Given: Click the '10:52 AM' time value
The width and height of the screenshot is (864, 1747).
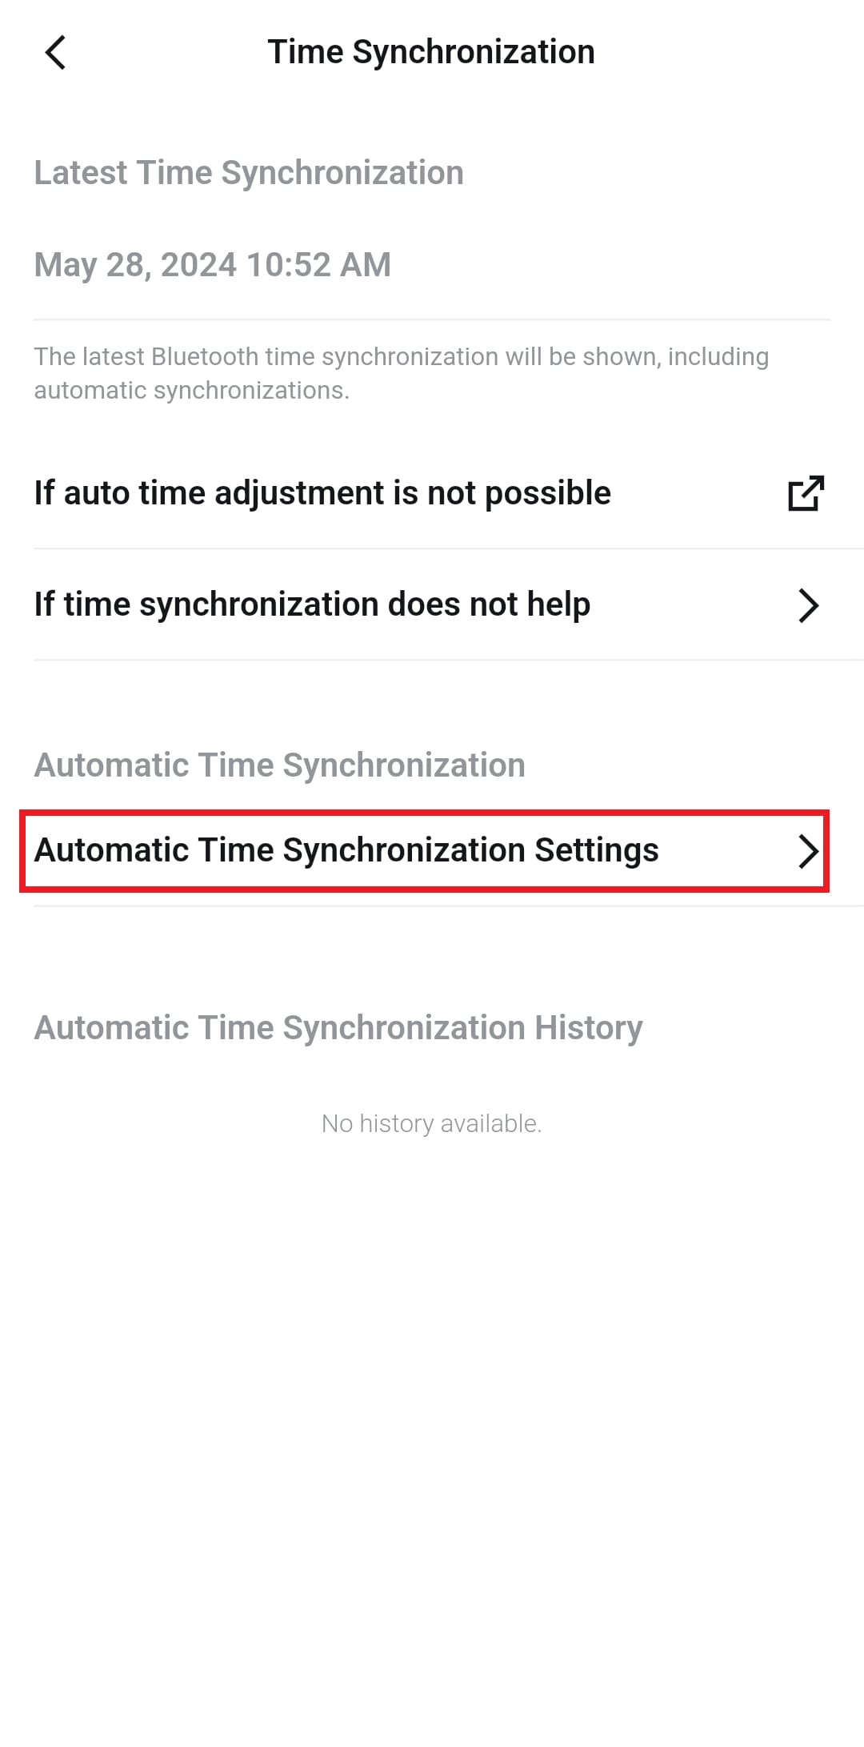Looking at the screenshot, I should (319, 265).
